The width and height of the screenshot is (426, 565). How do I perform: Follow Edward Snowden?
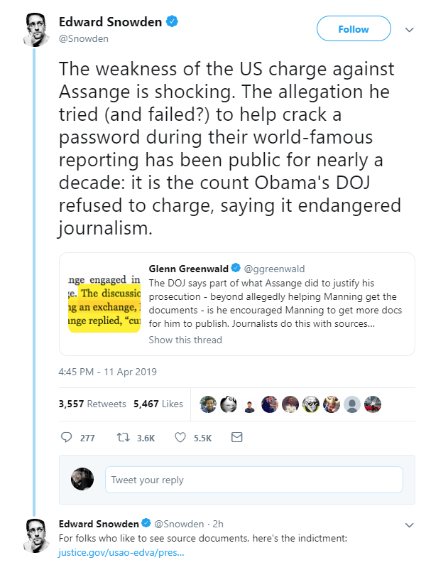354,29
